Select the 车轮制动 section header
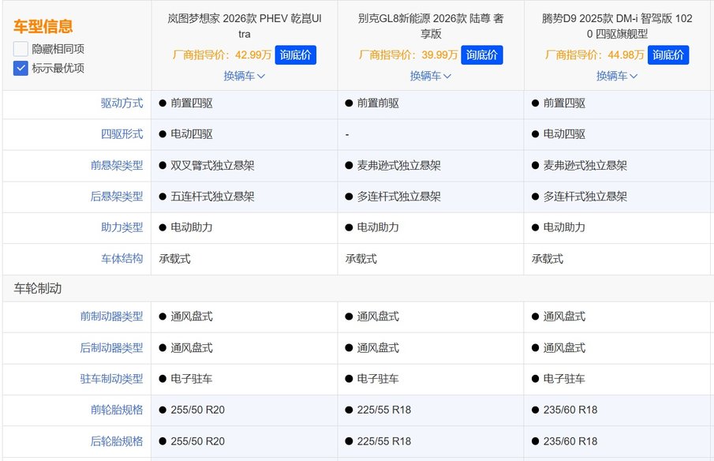The width and height of the screenshot is (714, 461). click(x=37, y=289)
